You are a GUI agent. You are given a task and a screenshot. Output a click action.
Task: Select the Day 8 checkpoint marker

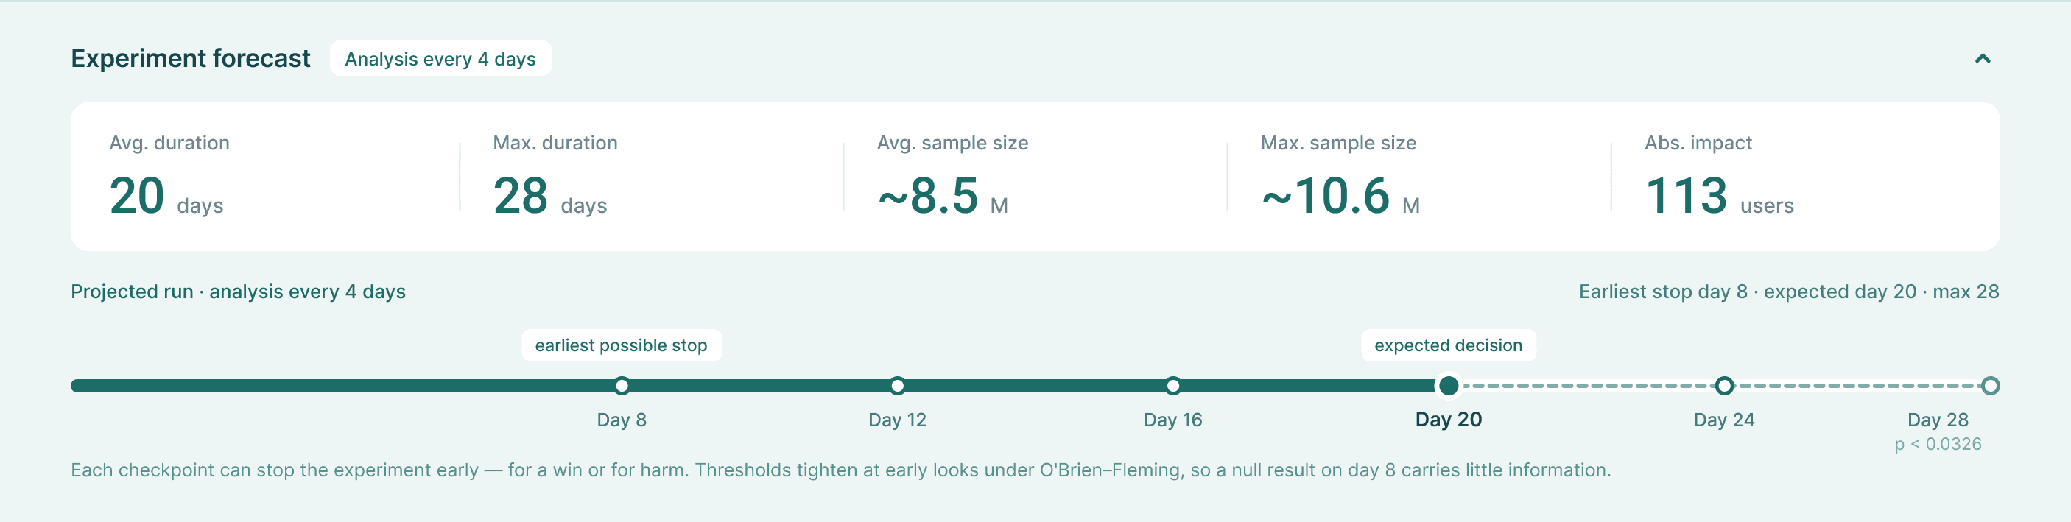622,386
